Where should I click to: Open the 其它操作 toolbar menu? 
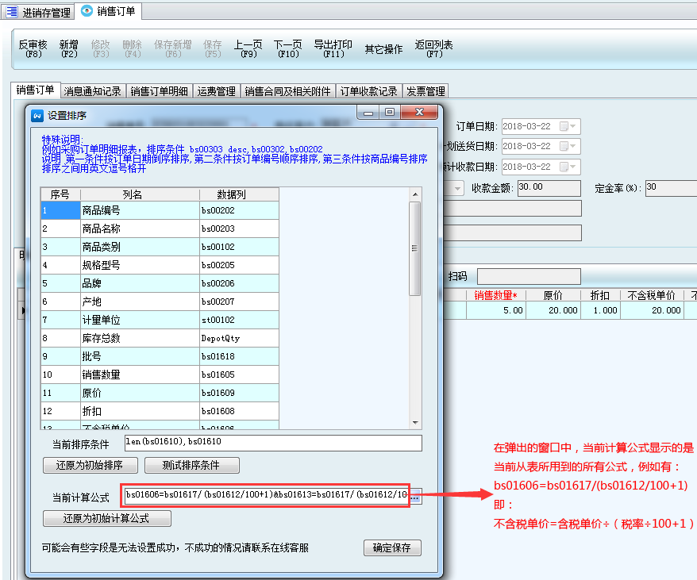[x=383, y=49]
